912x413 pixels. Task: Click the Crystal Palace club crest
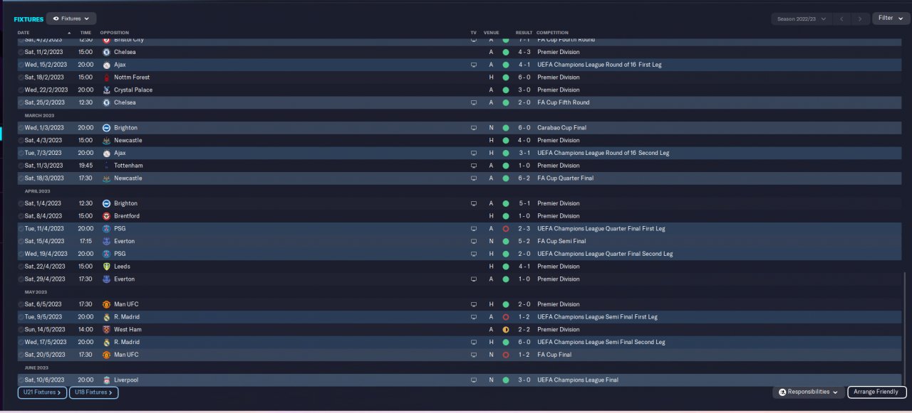[x=106, y=90]
